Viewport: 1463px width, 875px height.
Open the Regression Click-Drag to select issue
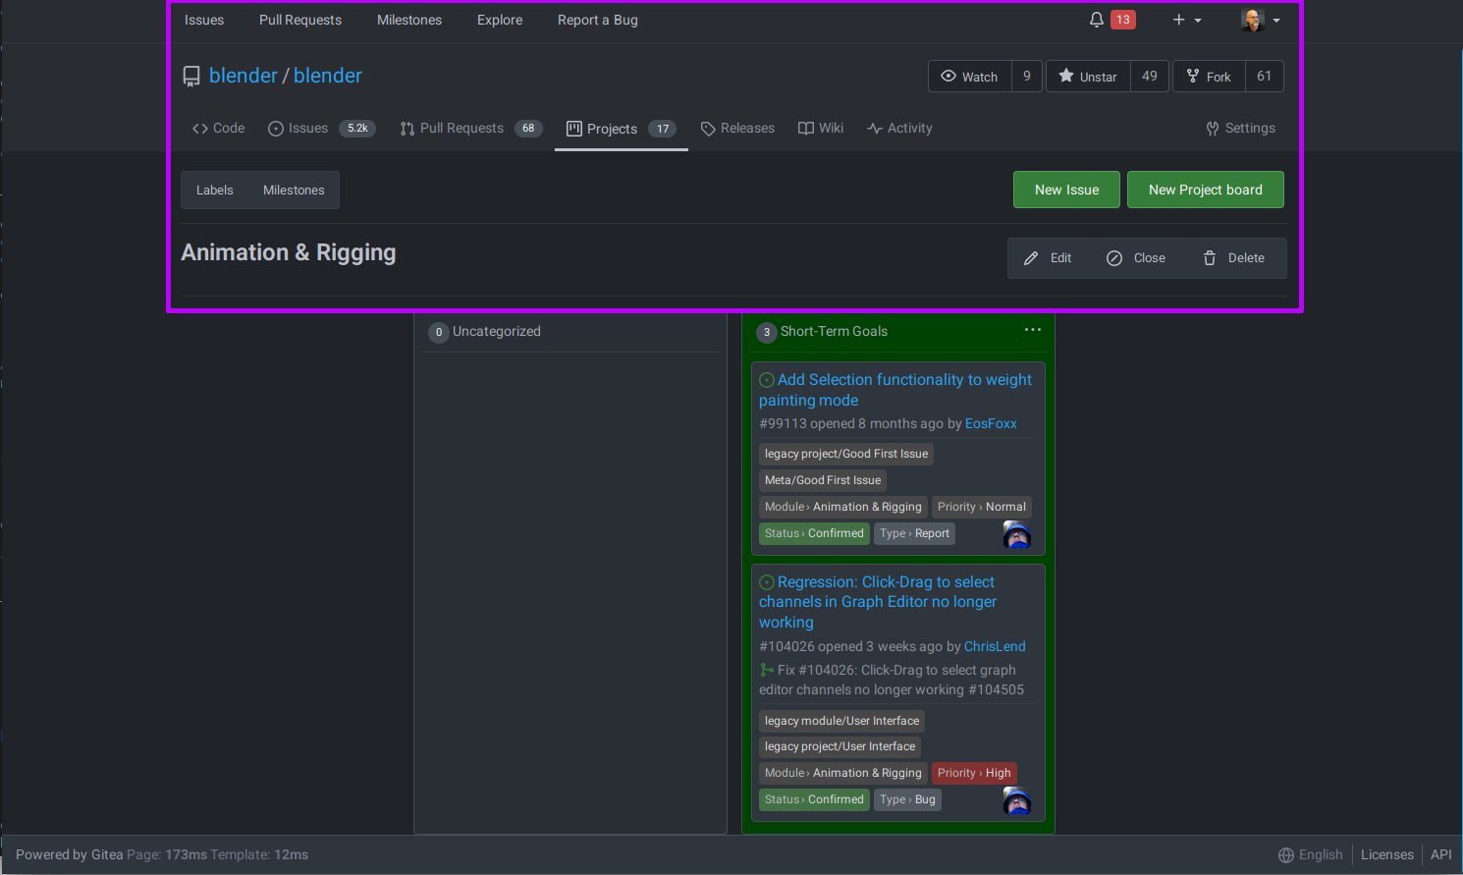point(878,602)
